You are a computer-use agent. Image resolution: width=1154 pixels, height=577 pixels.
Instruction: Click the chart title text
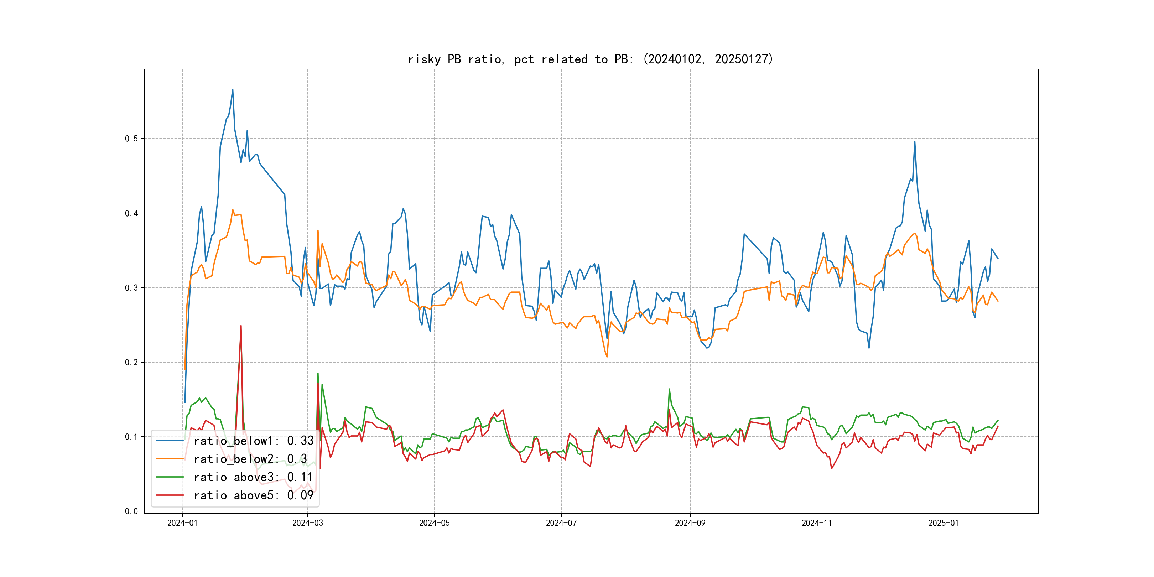(591, 59)
